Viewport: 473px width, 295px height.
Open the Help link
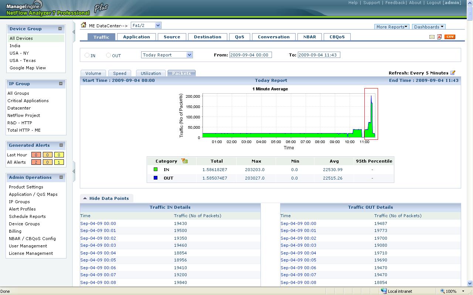pos(353,3)
